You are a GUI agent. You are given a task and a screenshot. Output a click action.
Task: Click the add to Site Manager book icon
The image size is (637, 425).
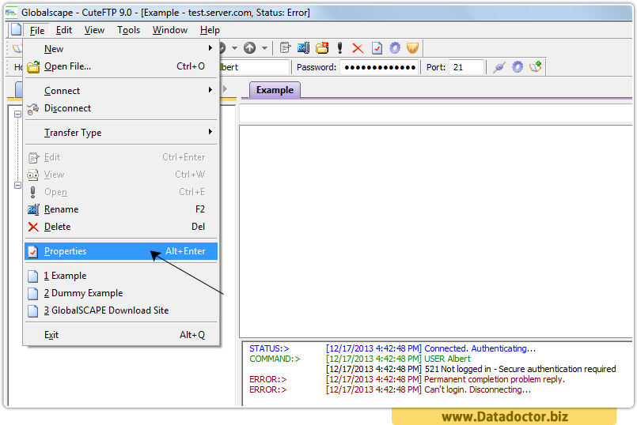[536, 66]
